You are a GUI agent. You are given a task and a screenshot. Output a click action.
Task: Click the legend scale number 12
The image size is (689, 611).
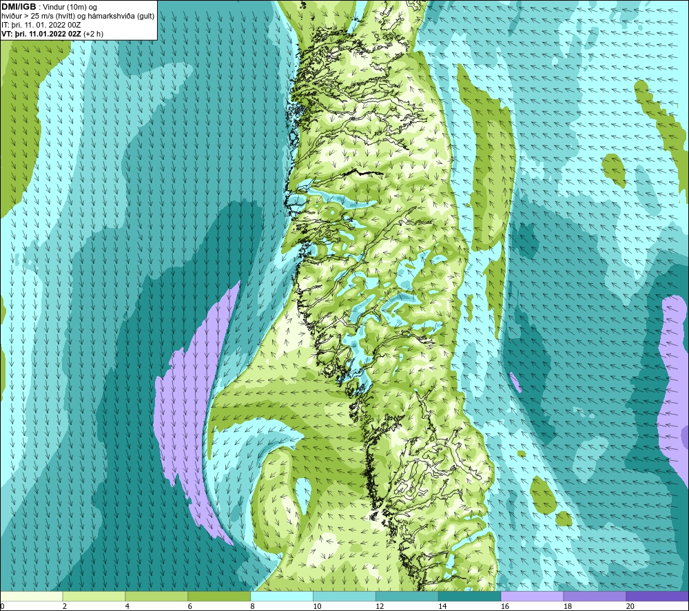(380, 606)
